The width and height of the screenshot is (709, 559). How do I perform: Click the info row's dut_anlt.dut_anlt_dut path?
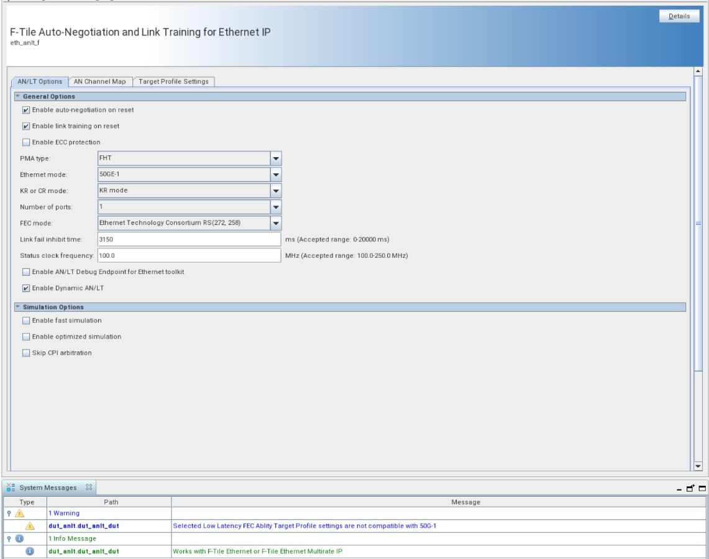[x=84, y=551]
